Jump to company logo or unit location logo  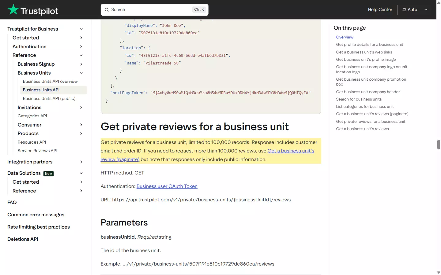click(371, 69)
